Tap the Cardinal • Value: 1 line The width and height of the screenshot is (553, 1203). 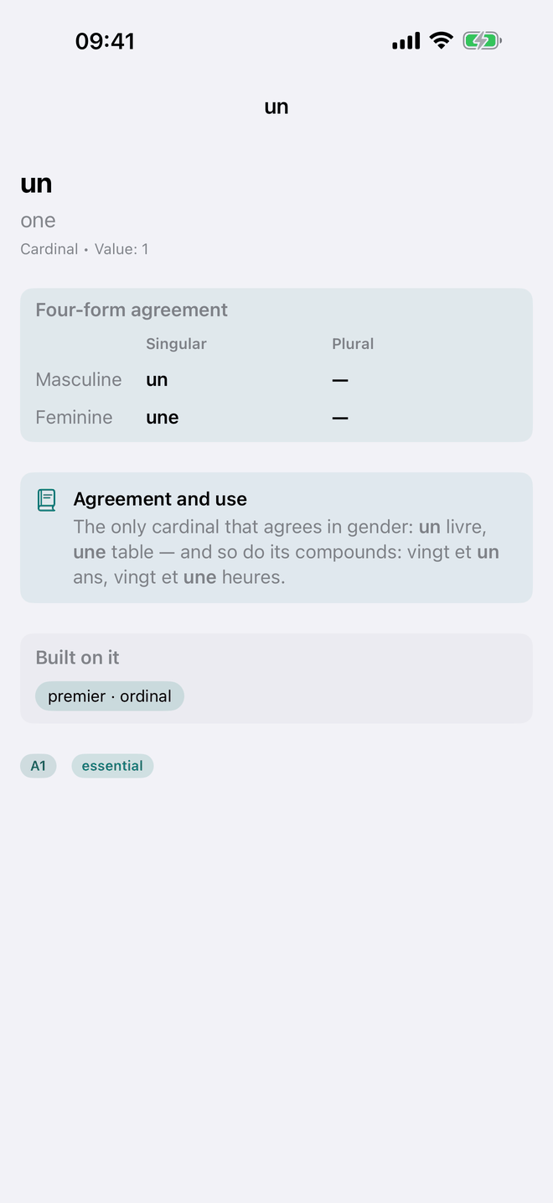85,249
